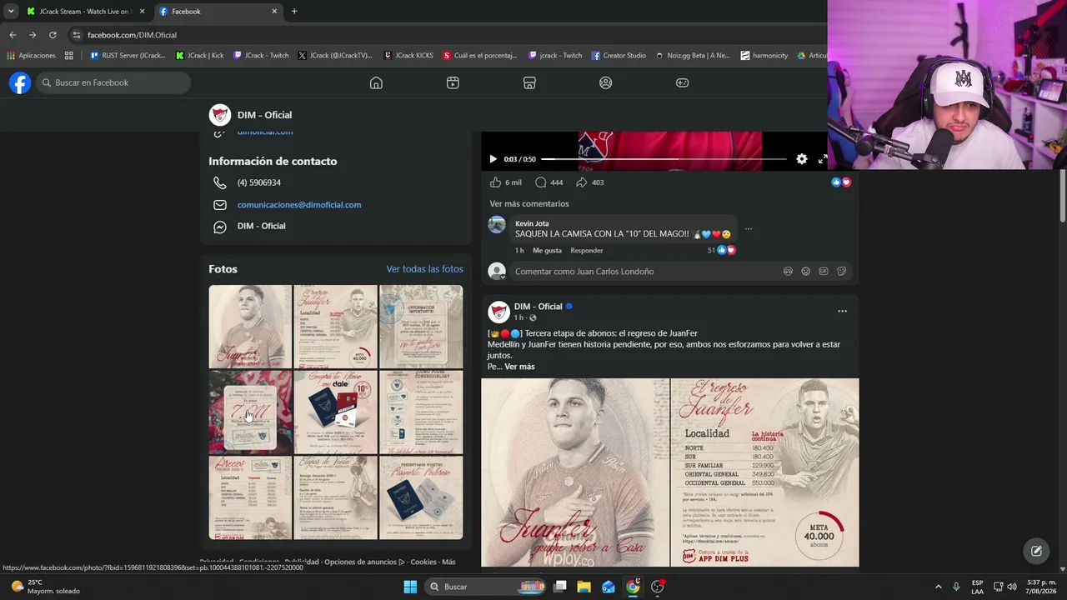Select the Facebook browser tab
1067x600 pixels.
(x=217, y=12)
